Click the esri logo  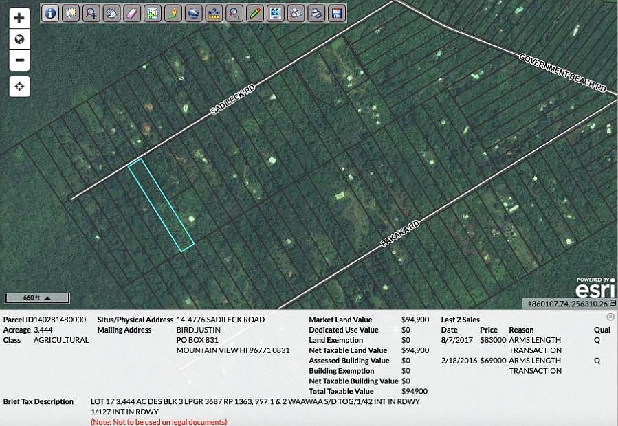click(595, 288)
